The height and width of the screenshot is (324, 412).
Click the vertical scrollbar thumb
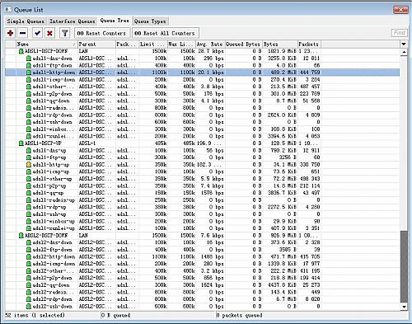(x=404, y=266)
